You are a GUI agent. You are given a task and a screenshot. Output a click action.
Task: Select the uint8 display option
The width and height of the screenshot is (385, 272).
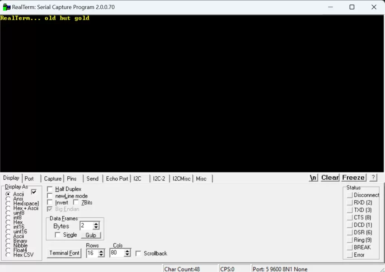(x=8, y=213)
